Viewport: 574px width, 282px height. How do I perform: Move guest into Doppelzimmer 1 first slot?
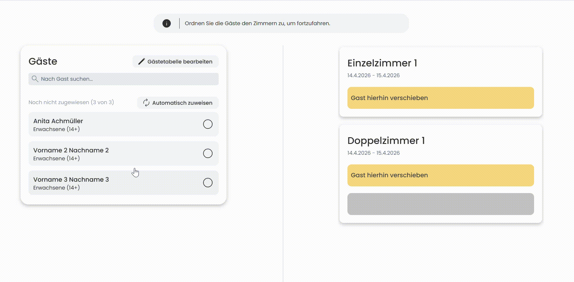pos(440,175)
